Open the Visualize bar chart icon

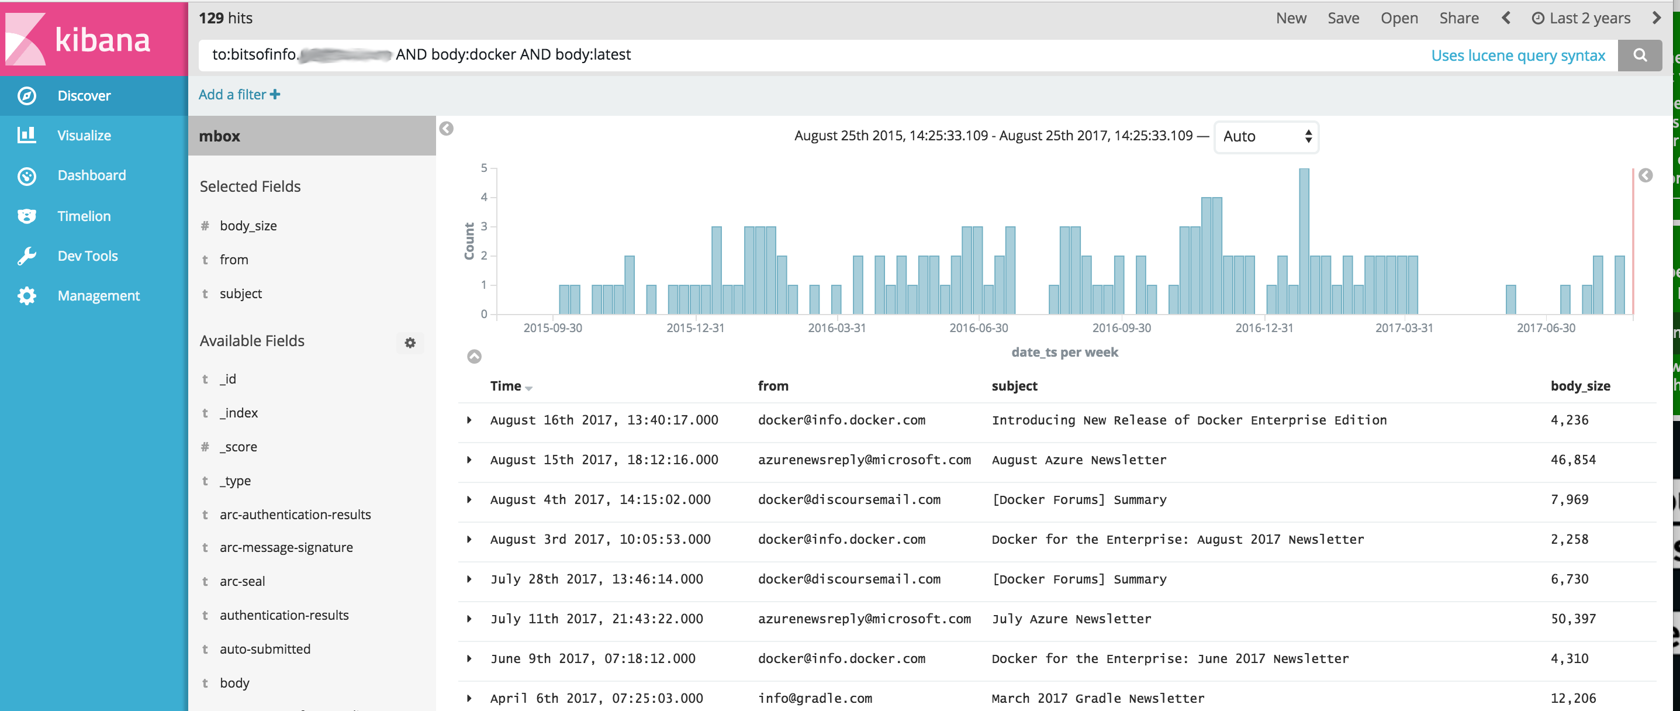(x=27, y=135)
